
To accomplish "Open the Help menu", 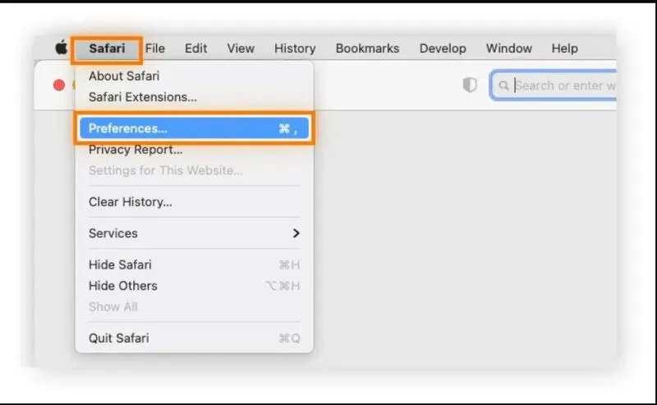I will pyautogui.click(x=564, y=48).
